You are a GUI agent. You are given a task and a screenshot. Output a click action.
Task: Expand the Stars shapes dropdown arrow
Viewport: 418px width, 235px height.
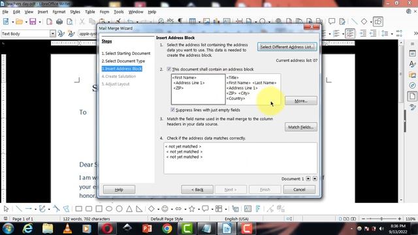pyautogui.click(x=199, y=209)
